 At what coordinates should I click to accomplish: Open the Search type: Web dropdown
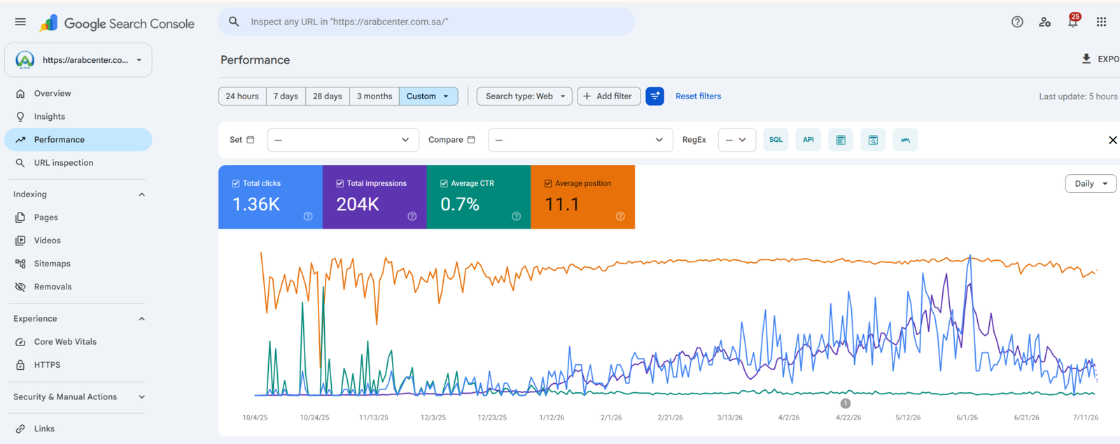pyautogui.click(x=524, y=96)
